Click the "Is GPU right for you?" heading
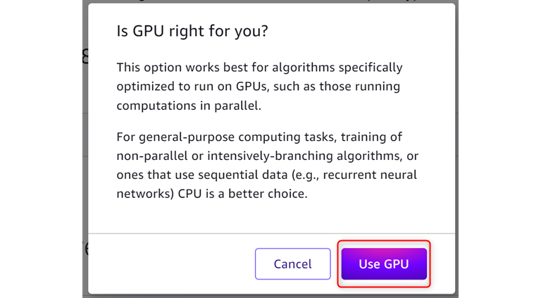The width and height of the screenshot is (541, 298). tap(193, 32)
